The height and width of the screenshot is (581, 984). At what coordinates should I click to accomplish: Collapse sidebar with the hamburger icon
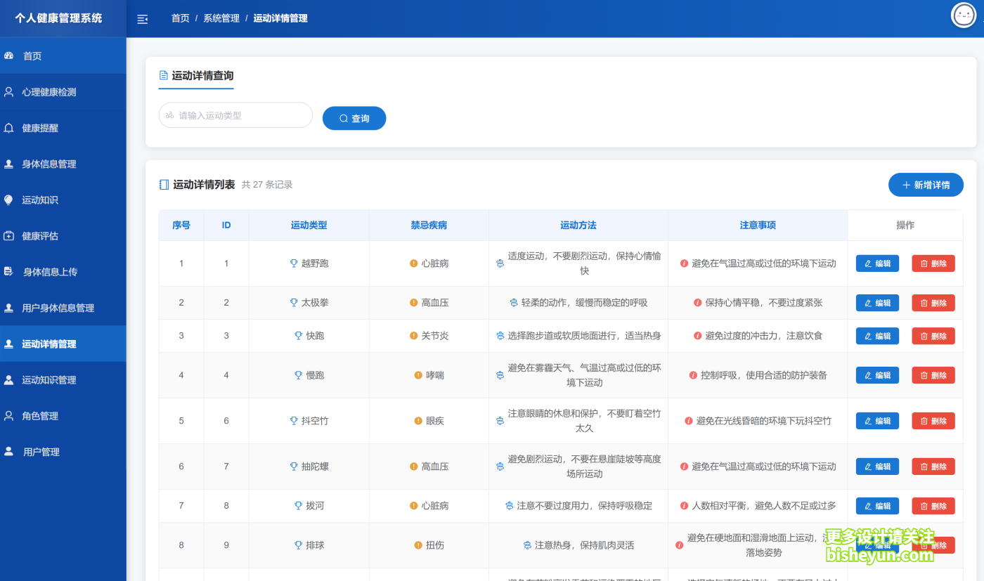pos(143,19)
